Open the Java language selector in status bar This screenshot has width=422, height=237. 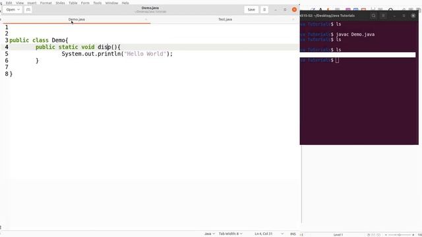(x=210, y=234)
